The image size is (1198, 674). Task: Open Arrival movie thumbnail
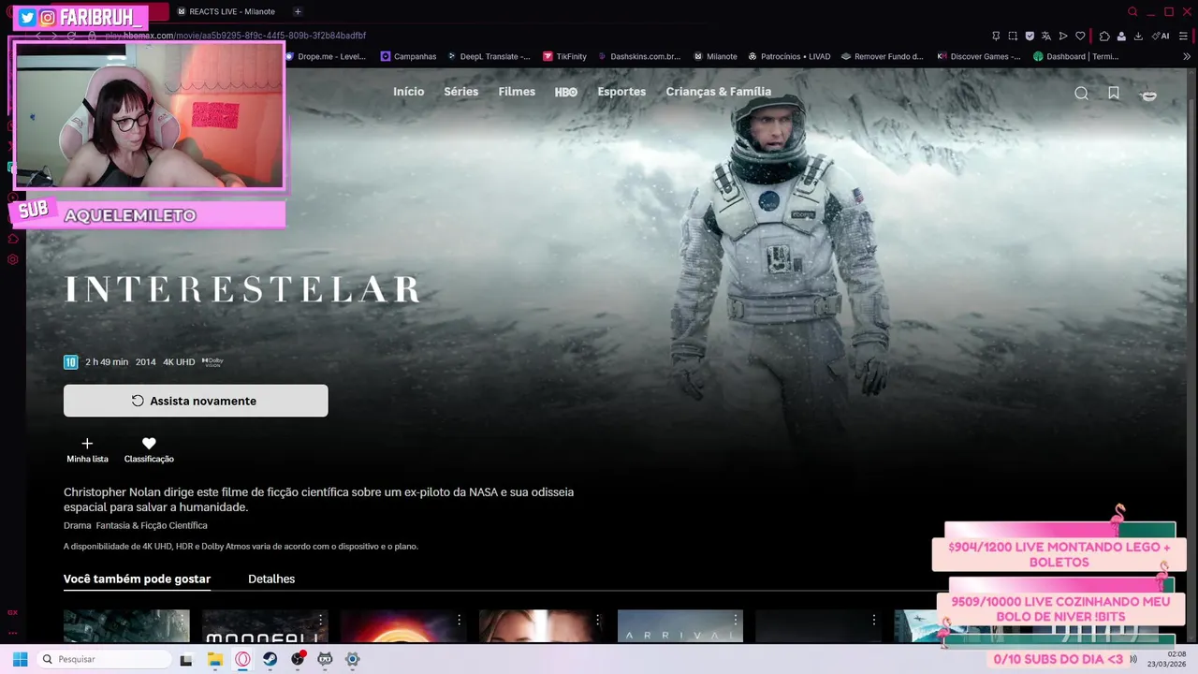[x=680, y=625]
